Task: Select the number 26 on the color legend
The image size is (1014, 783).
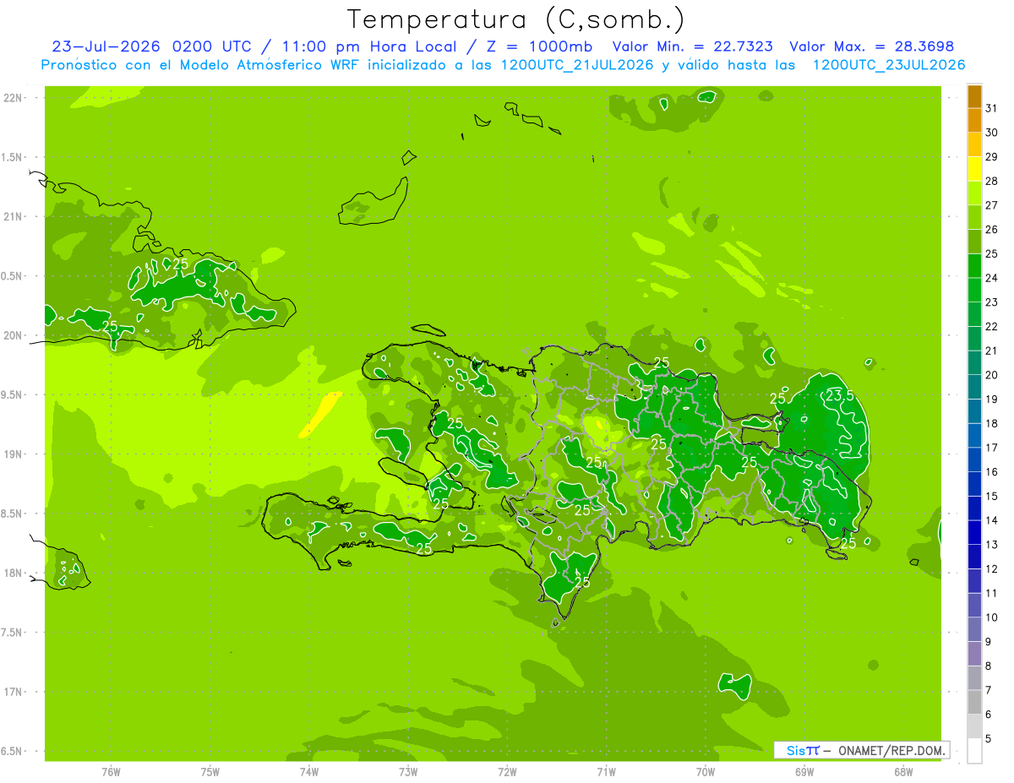Action: click(x=991, y=230)
